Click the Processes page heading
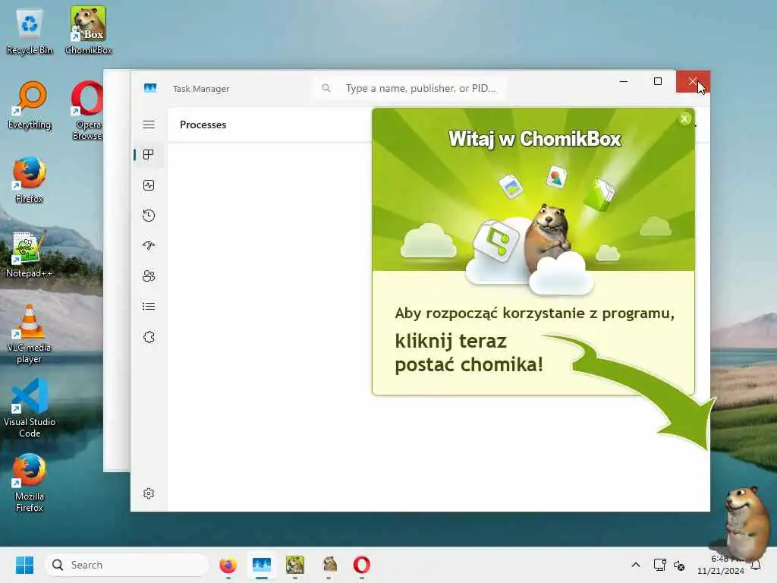This screenshot has width=777, height=583. (x=203, y=125)
